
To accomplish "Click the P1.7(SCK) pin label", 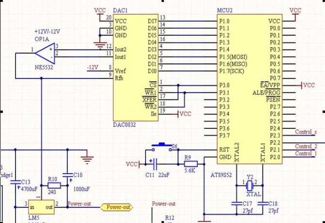I will (x=231, y=71).
